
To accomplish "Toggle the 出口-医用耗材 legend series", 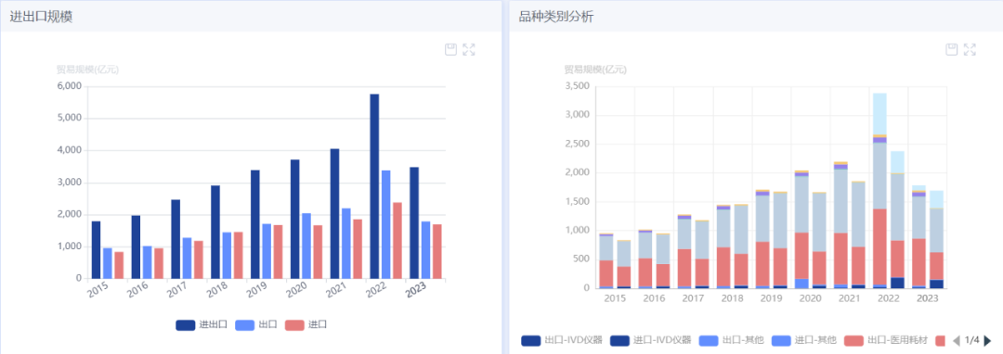I will point(886,341).
